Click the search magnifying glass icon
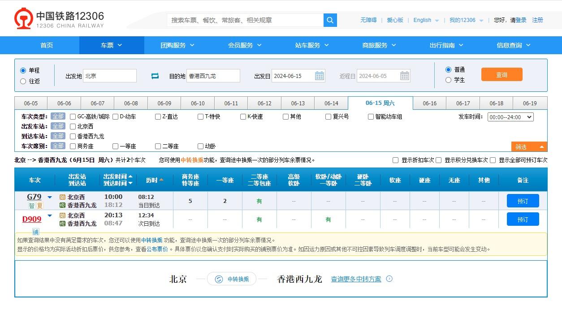Viewport: 562px width, 310px height. coord(330,20)
